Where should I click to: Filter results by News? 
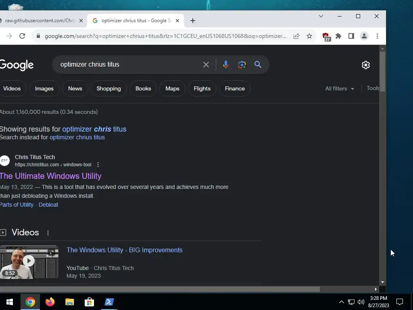[x=75, y=88]
